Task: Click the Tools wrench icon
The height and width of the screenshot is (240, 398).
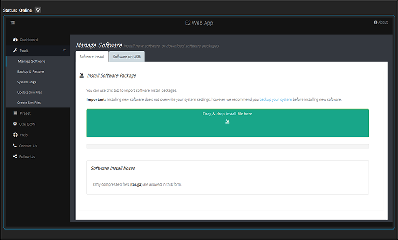Action: pos(15,50)
